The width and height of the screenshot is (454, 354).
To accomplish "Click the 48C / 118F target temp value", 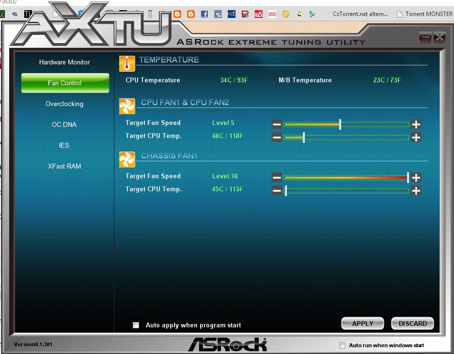I will [227, 136].
